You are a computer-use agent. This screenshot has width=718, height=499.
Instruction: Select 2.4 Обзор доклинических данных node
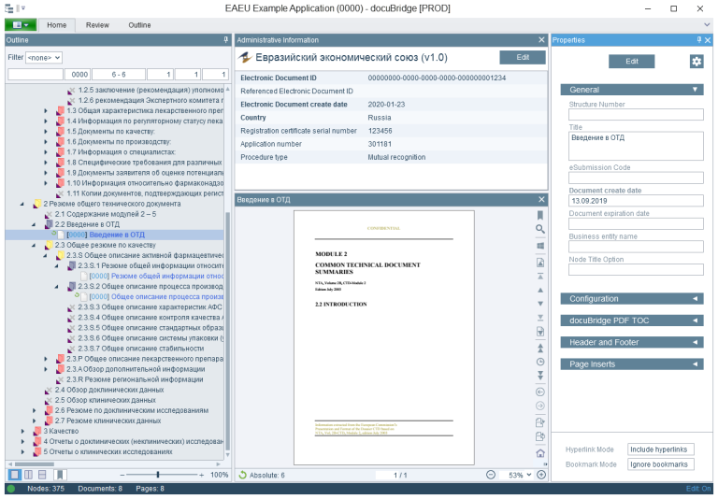coord(109,390)
